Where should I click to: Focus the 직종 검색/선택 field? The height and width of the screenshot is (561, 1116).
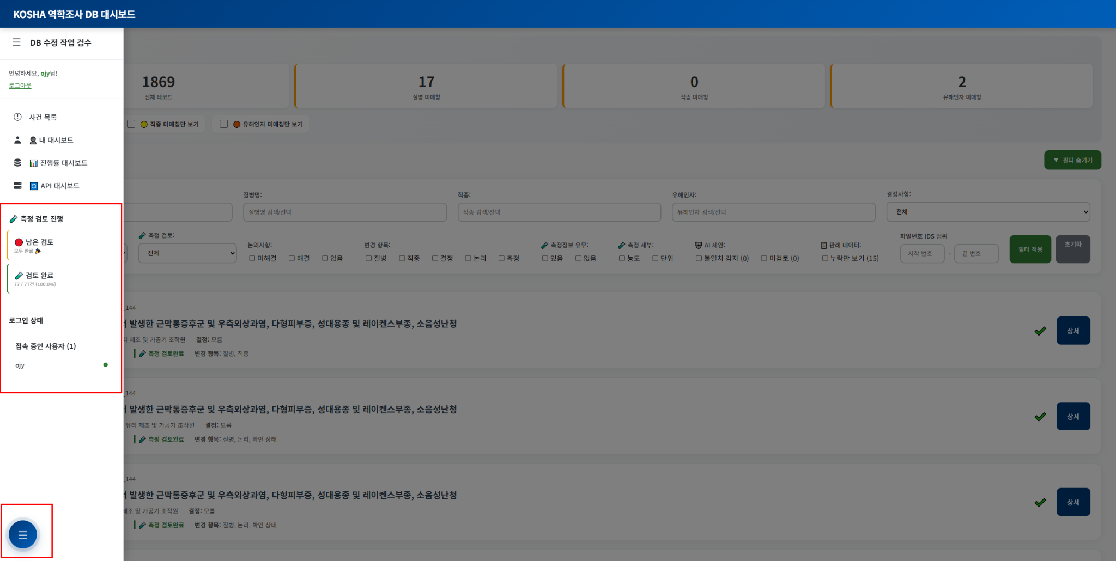(x=559, y=212)
